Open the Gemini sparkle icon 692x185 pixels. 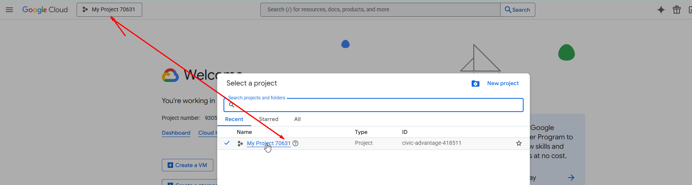click(x=661, y=10)
